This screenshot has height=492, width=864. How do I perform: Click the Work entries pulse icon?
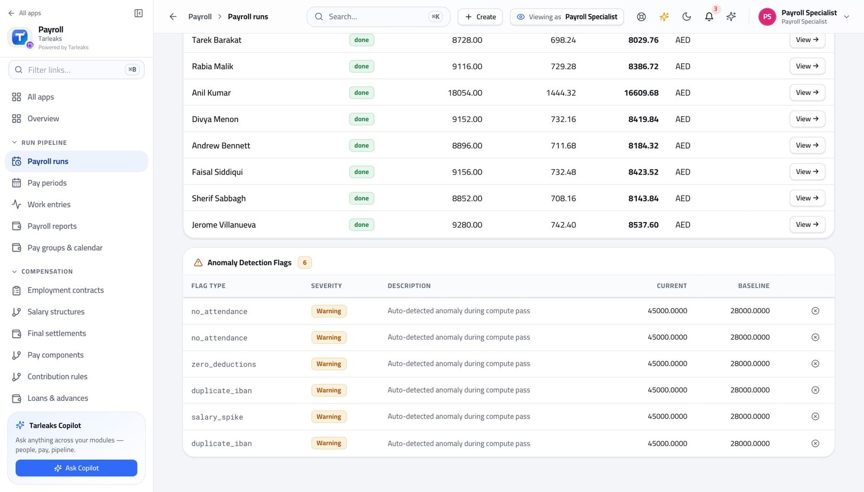coord(17,205)
